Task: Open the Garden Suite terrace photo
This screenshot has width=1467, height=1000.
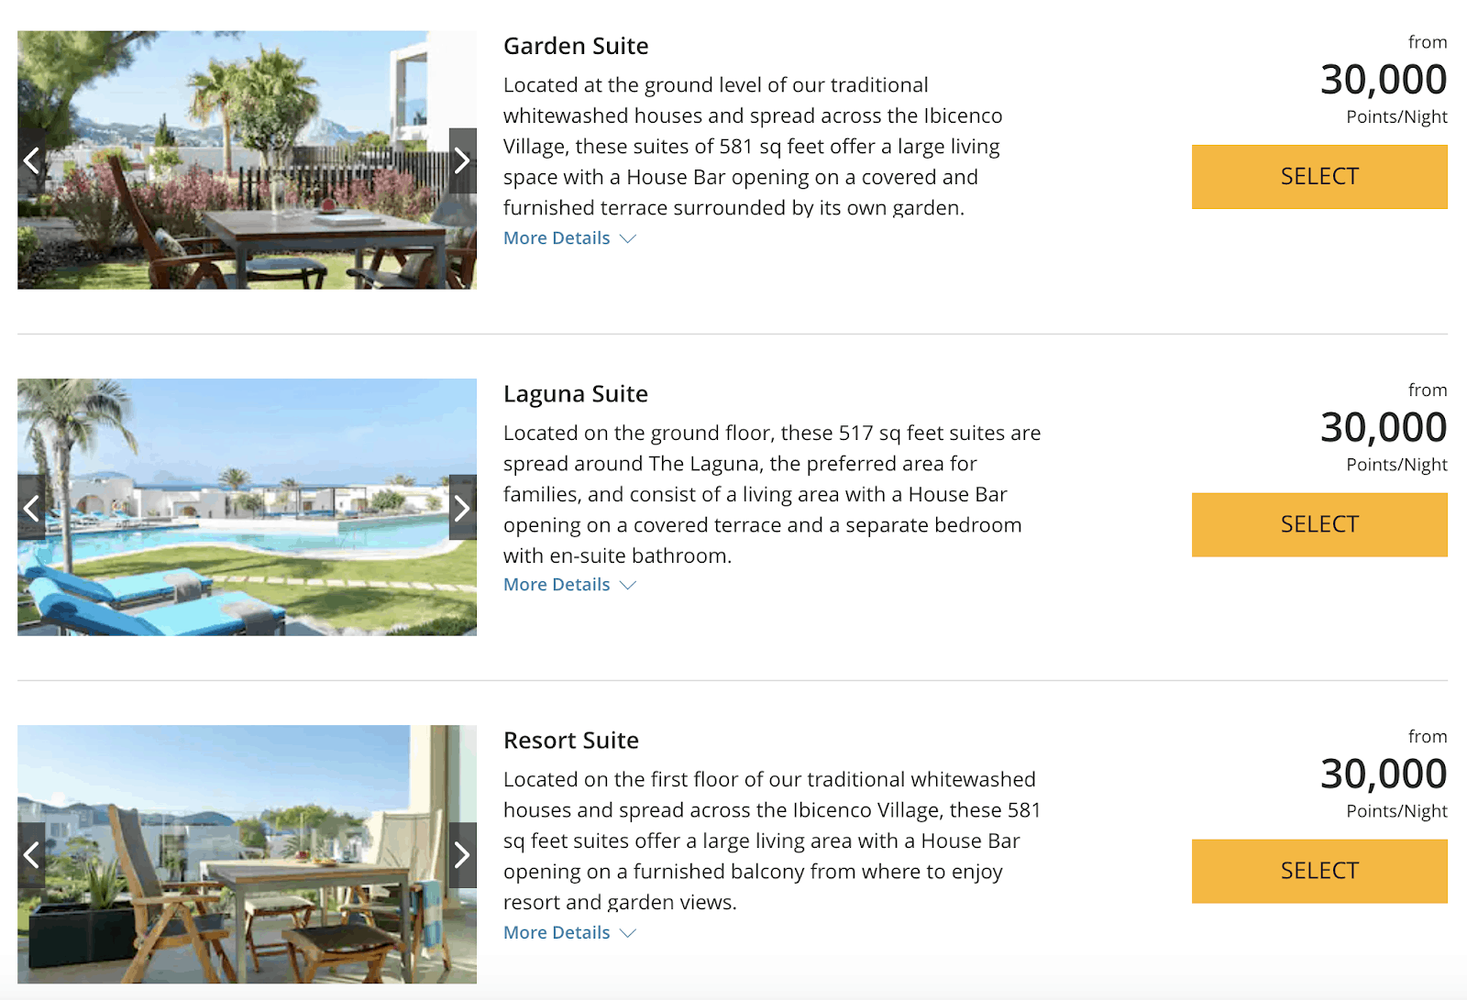Action: [x=247, y=160]
